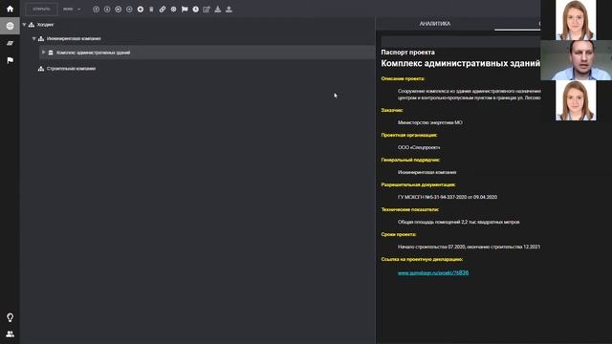Click the hierarchy icon beside Инжиниринговая компания

(41, 38)
